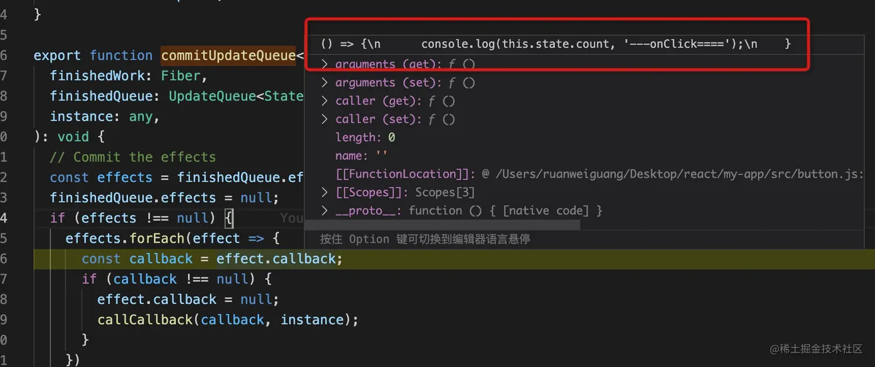Viewport: 875px width, 367px height.
Task: Click 'if (callback !== null) {' line
Action: [x=177, y=279]
